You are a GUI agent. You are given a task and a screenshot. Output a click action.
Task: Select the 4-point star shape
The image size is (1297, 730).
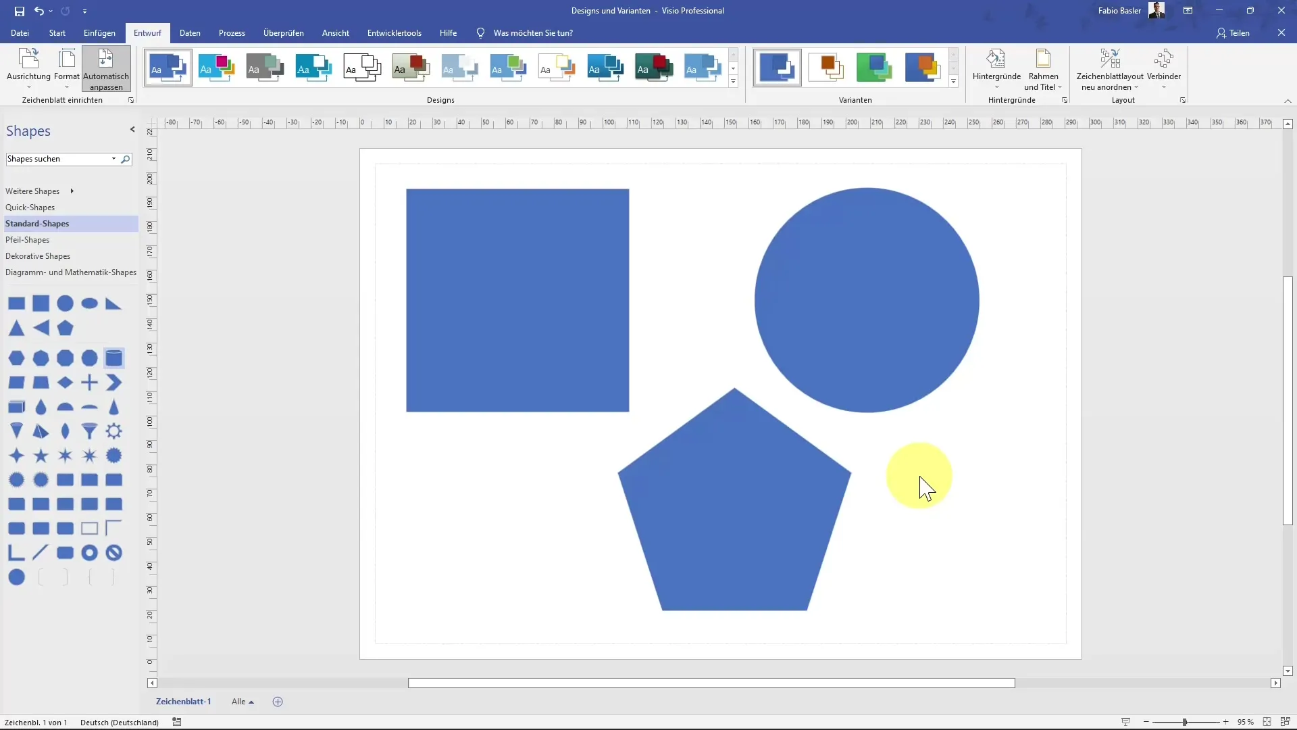pos(16,456)
